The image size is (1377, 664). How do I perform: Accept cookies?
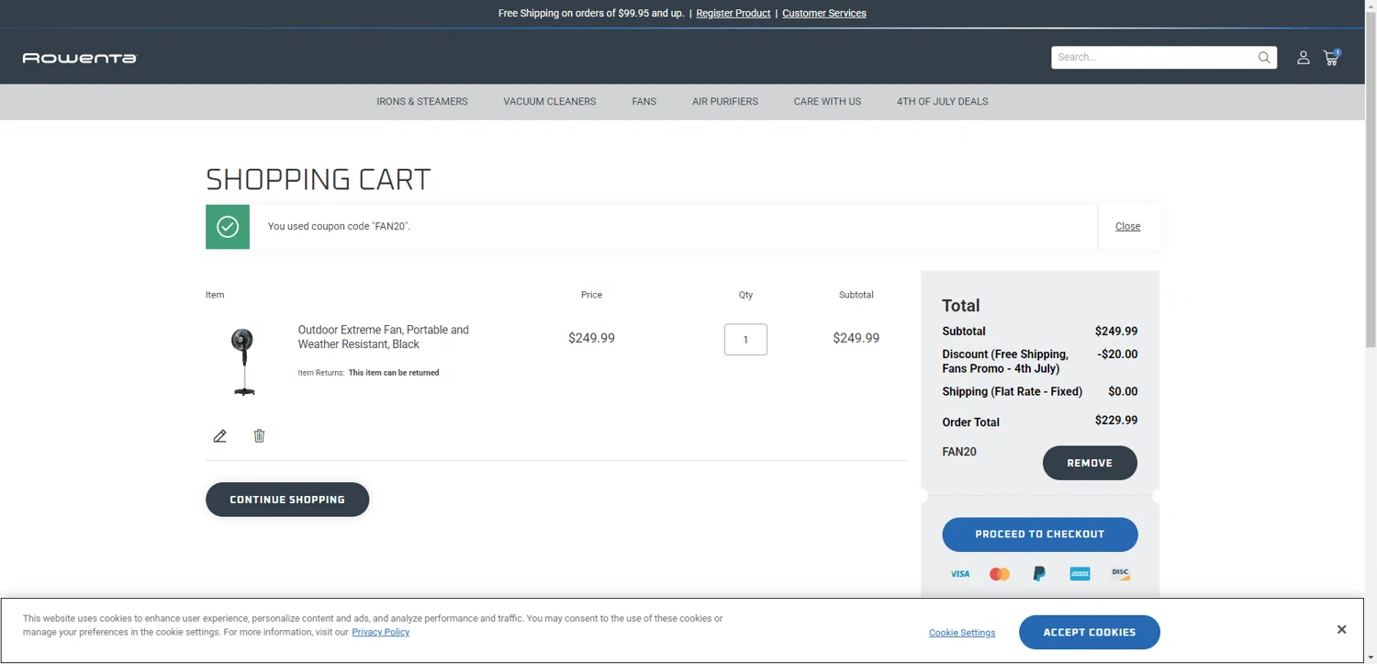[x=1090, y=633]
